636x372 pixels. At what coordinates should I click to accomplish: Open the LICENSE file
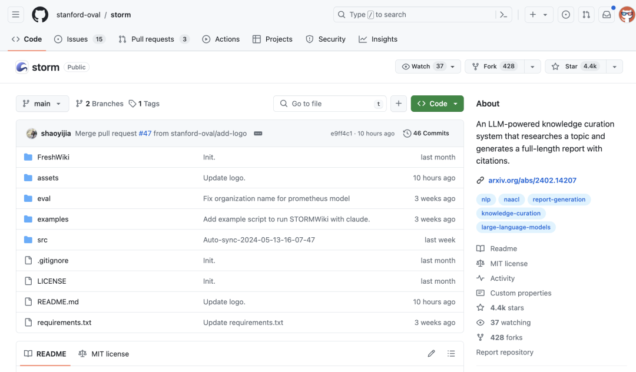[51, 281]
